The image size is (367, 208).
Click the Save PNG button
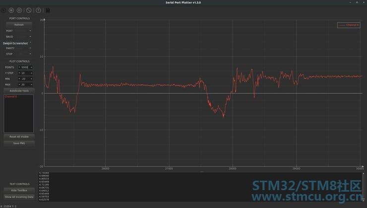(19, 143)
